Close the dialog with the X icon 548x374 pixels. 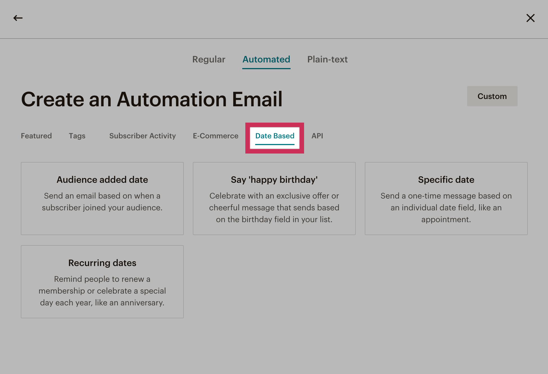[x=530, y=18]
